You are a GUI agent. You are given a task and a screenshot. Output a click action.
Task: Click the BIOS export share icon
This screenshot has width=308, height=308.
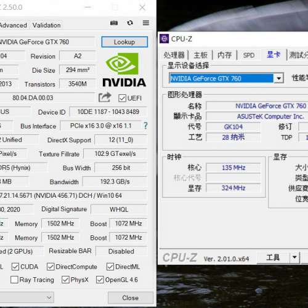coord(105,97)
